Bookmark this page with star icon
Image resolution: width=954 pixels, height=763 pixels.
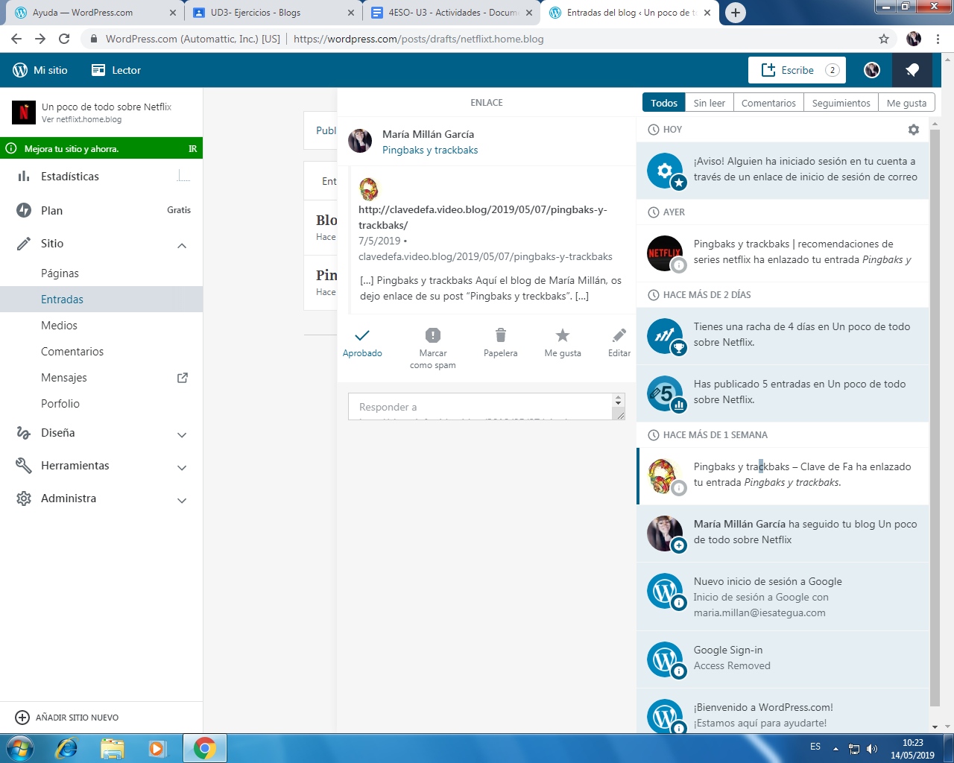point(884,39)
